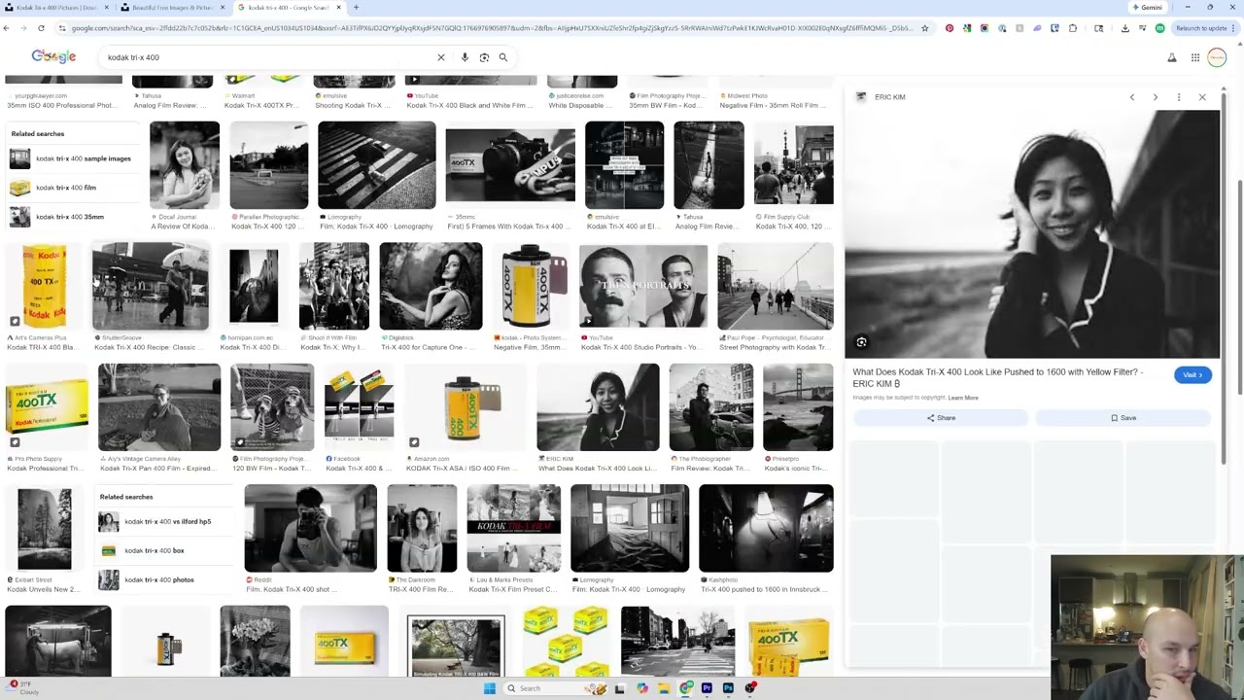Show next image in preview panel

point(1156,97)
